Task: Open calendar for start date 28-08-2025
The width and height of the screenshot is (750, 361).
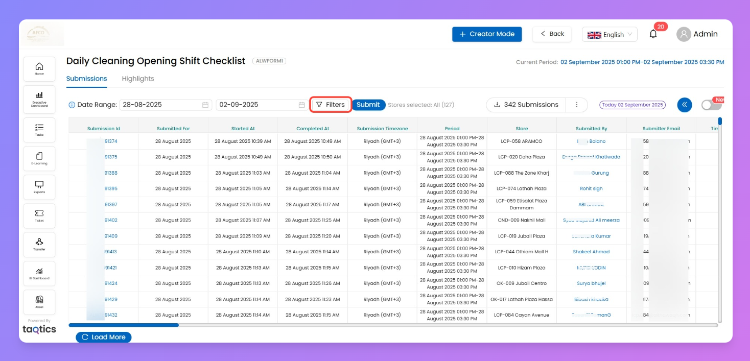Action: click(205, 105)
